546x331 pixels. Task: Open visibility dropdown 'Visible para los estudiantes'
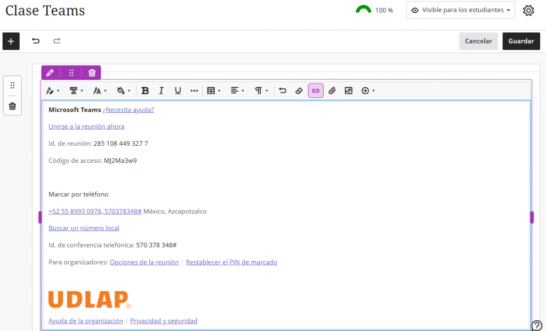(460, 10)
